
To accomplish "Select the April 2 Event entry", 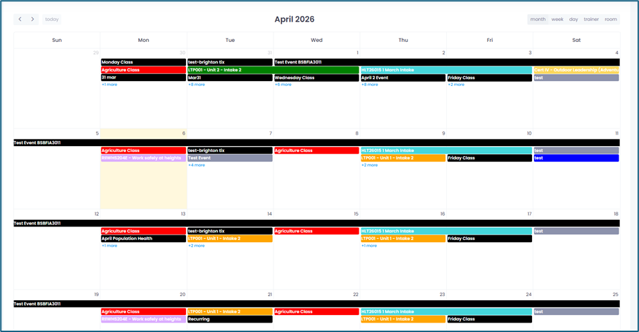I will pyautogui.click(x=403, y=78).
